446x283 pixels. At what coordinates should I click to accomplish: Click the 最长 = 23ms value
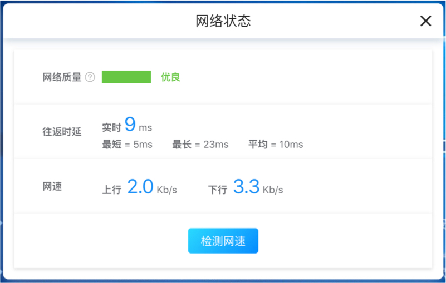tap(200, 145)
